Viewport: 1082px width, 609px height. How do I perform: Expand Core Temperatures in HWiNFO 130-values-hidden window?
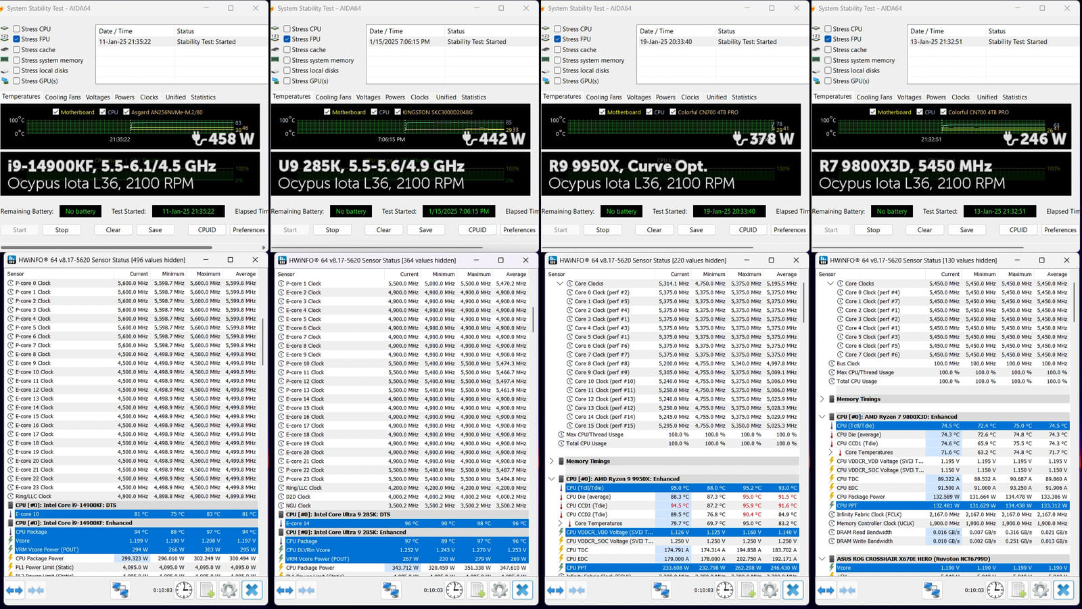[830, 452]
